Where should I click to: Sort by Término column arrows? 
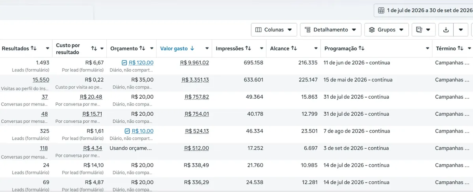pyautogui.click(x=460, y=48)
